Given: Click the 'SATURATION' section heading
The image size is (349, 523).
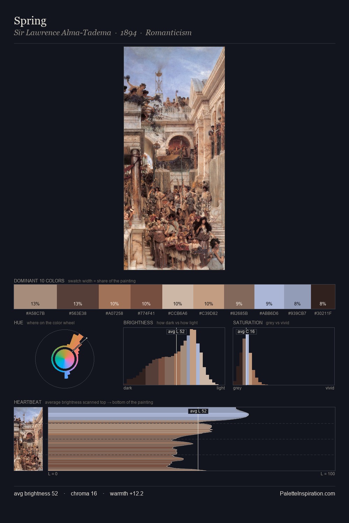Looking at the screenshot, I should pos(248,323).
